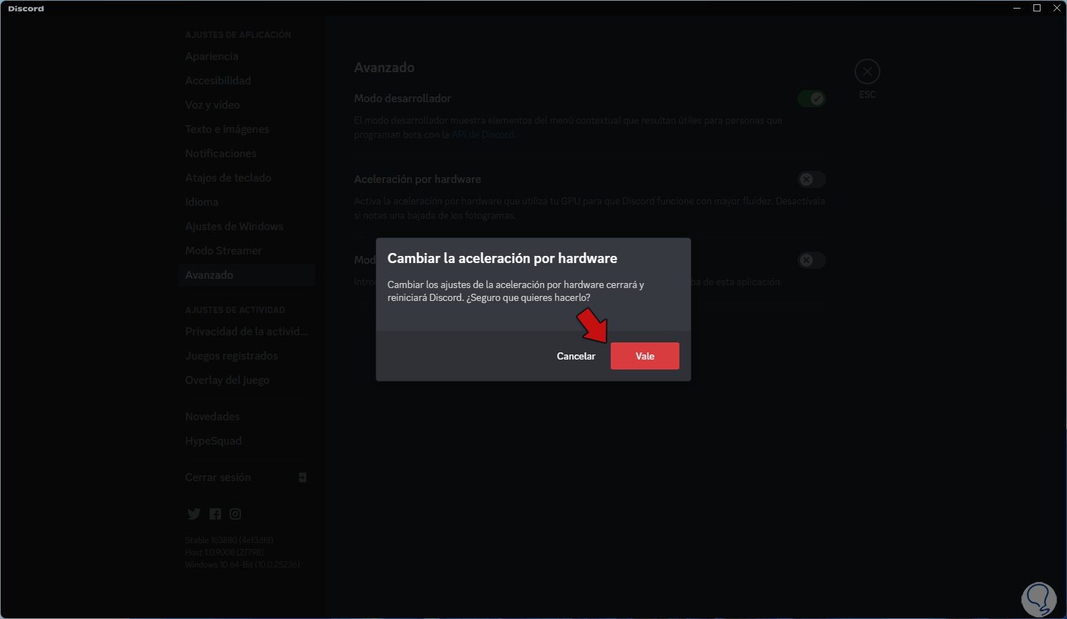The width and height of the screenshot is (1067, 619).
Task: Select Avanzado in the sidebar
Action: [x=247, y=275]
